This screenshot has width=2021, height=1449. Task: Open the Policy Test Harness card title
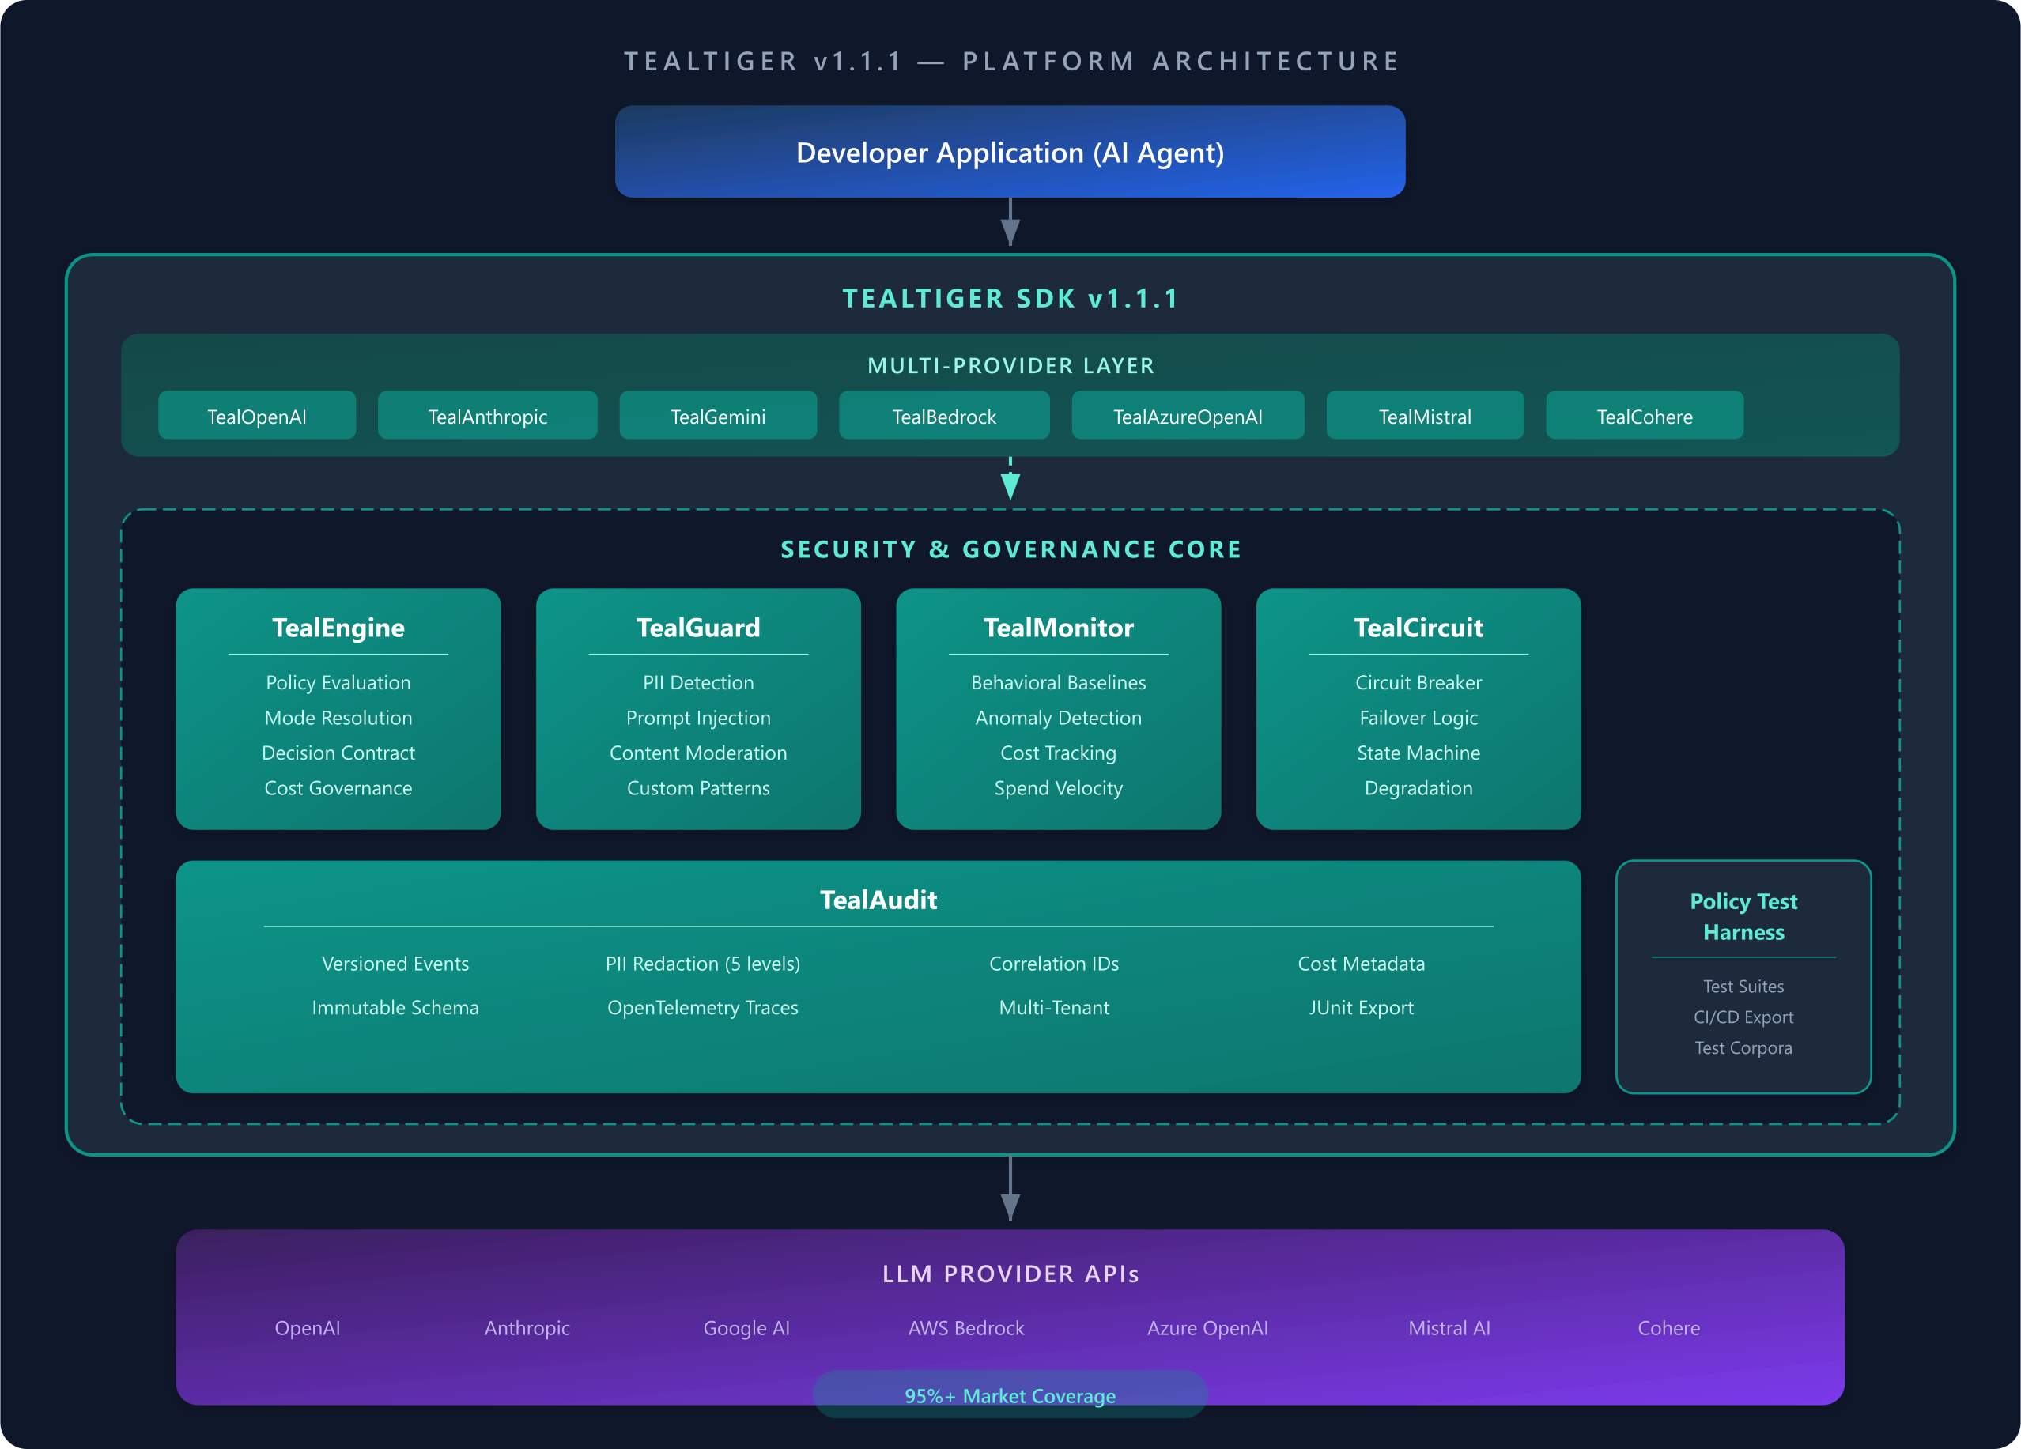[x=1743, y=916]
